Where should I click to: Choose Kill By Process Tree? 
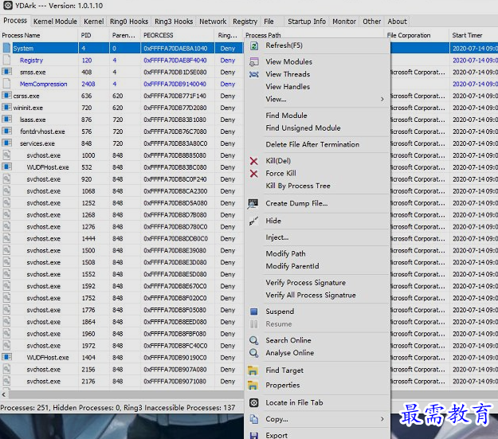tap(298, 186)
